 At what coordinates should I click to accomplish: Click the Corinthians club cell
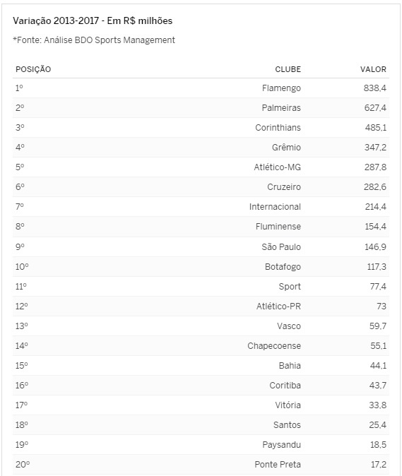click(278, 128)
